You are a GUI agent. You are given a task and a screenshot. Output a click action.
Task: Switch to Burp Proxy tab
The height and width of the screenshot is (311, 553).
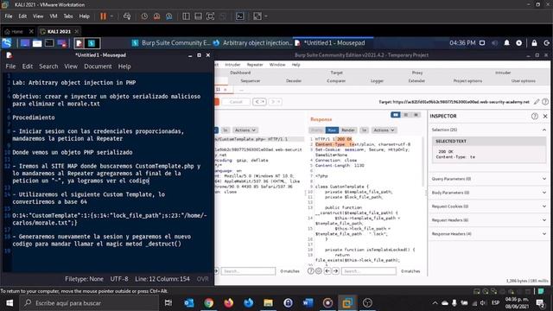[417, 73]
